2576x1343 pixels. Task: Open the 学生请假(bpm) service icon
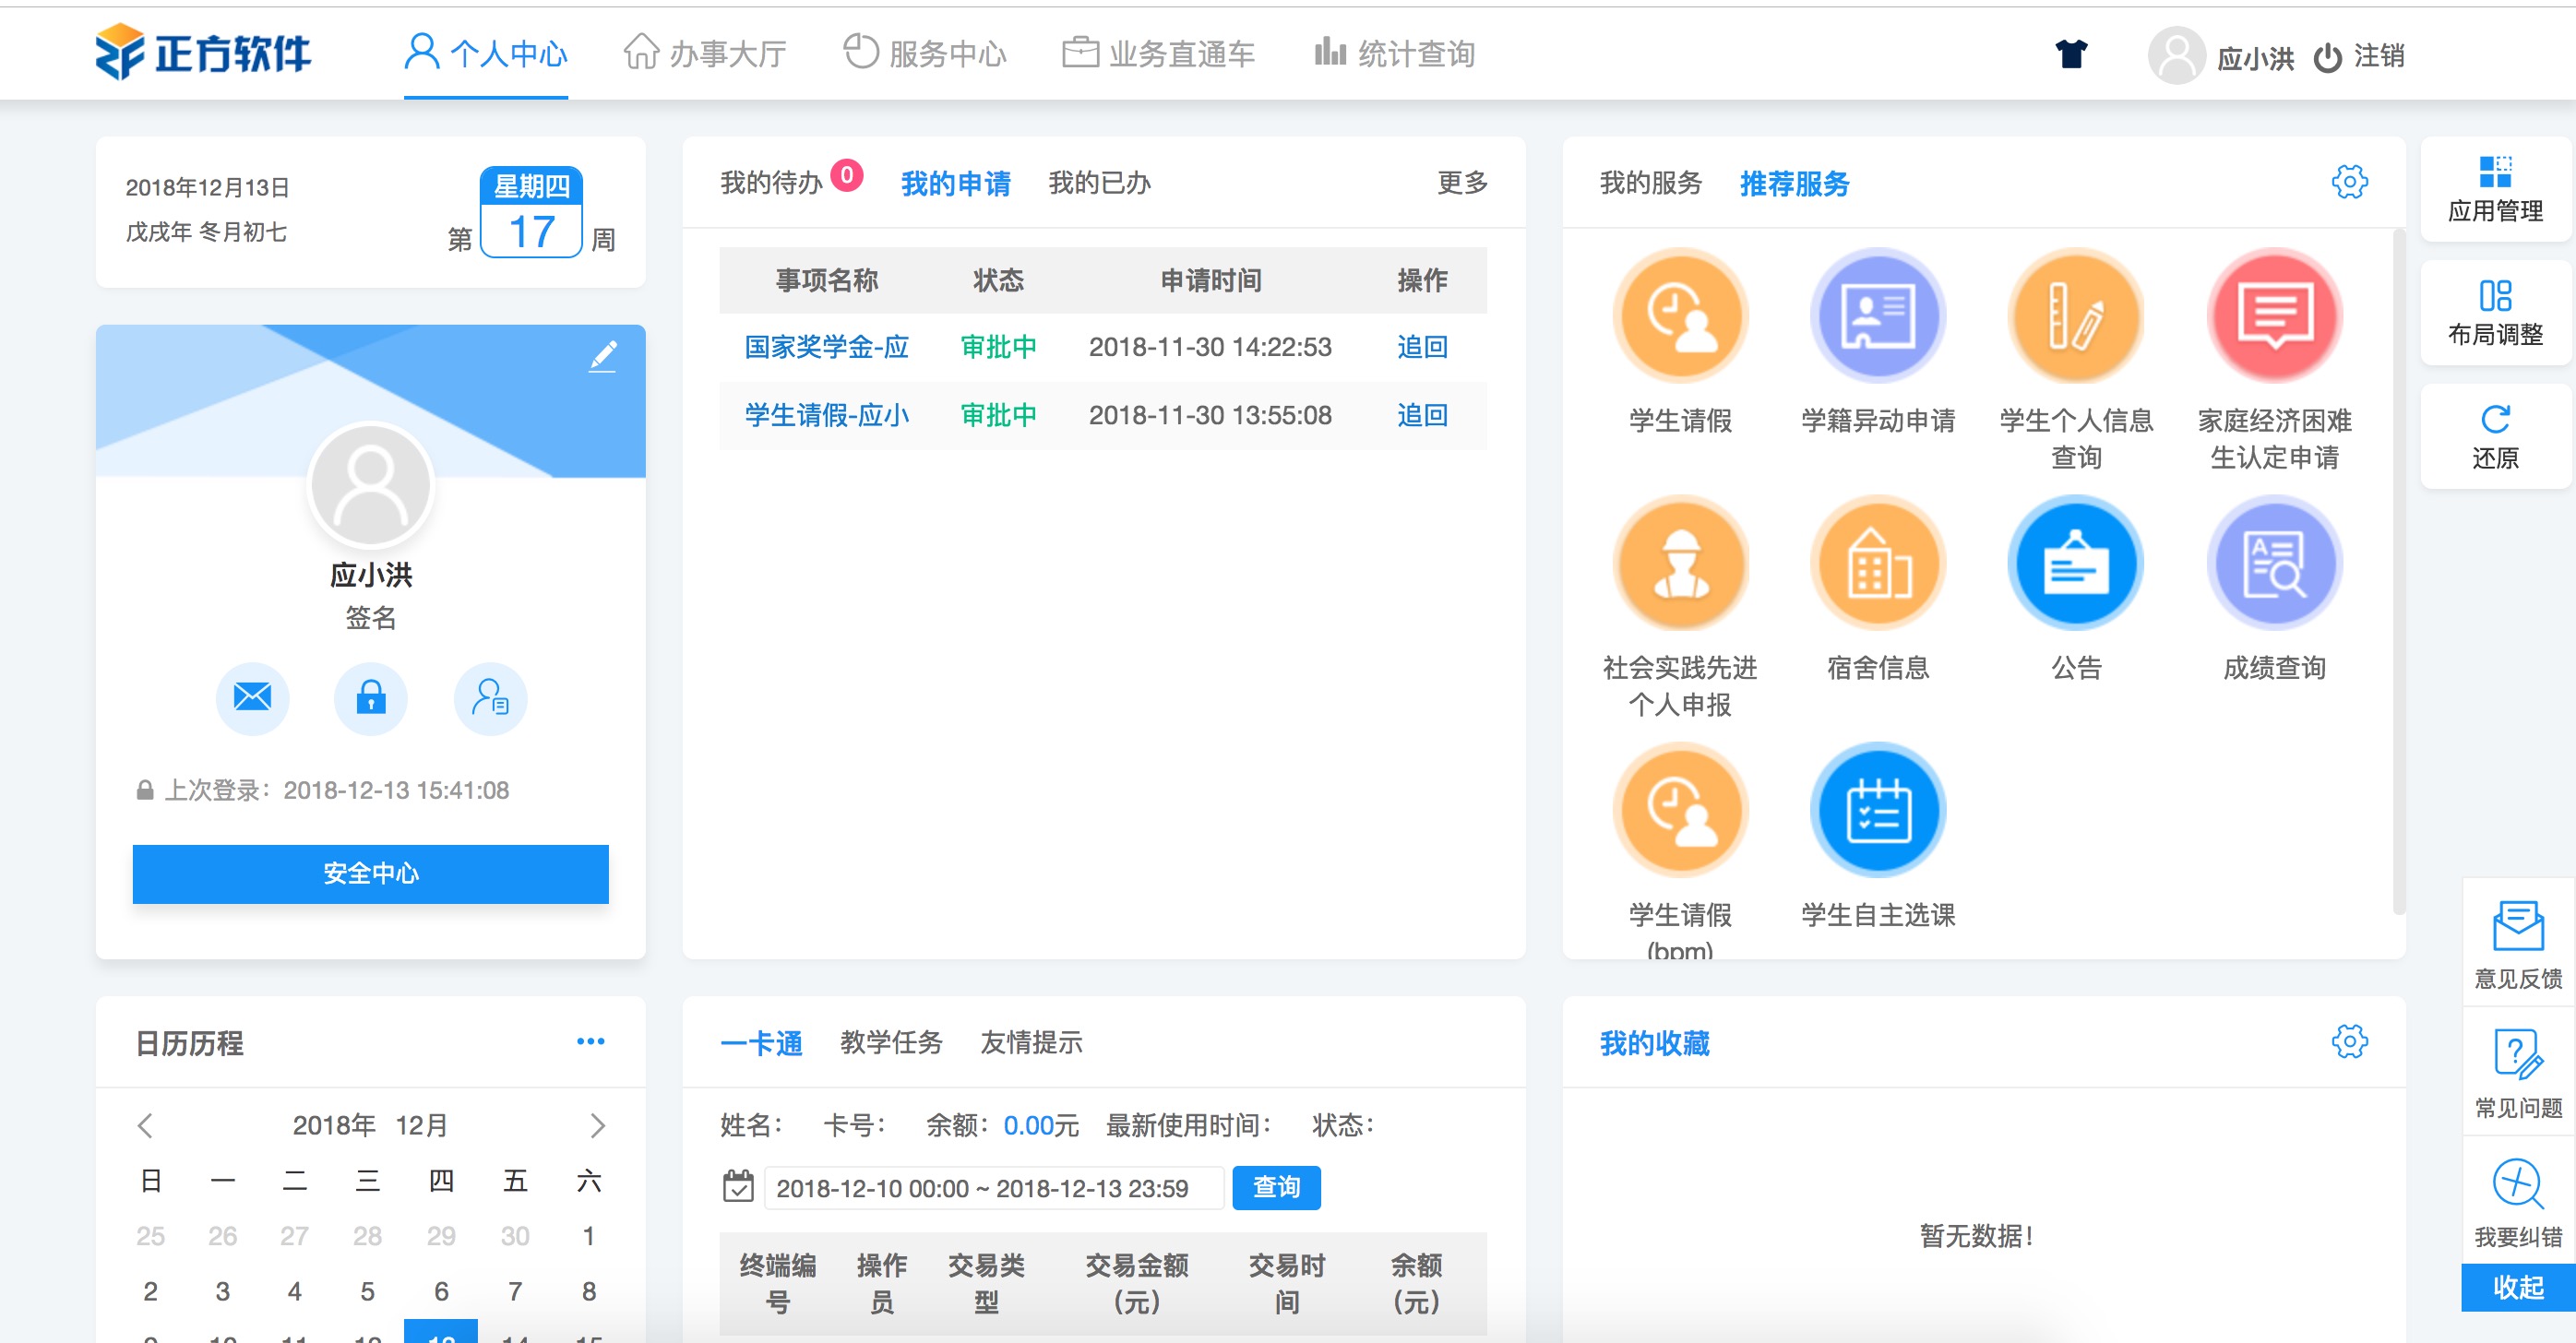(1680, 810)
